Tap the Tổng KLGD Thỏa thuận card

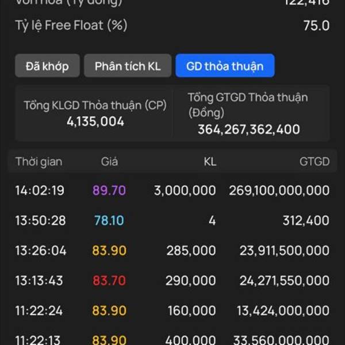(95, 113)
